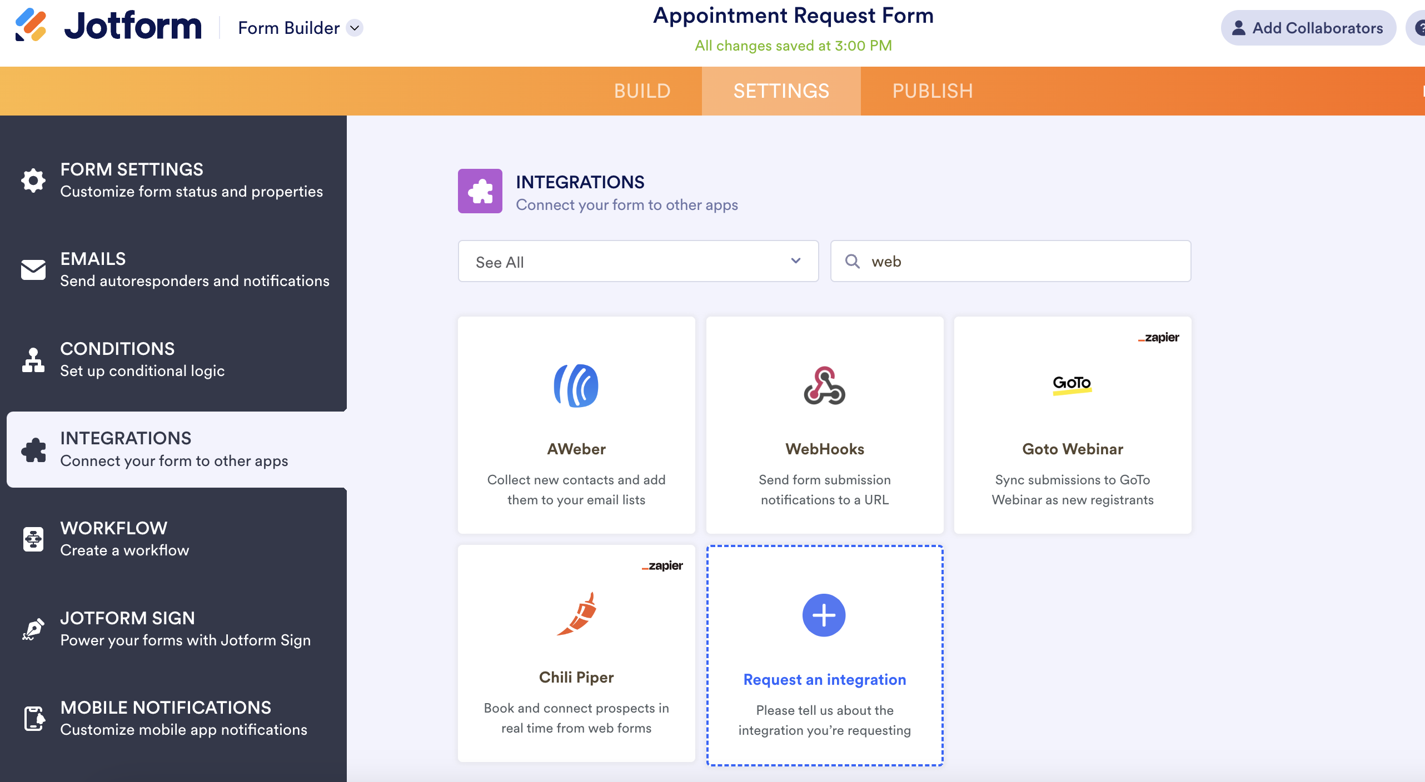Select the WebHooks integration title
Viewport: 1425px width, 782px height.
pyautogui.click(x=825, y=449)
